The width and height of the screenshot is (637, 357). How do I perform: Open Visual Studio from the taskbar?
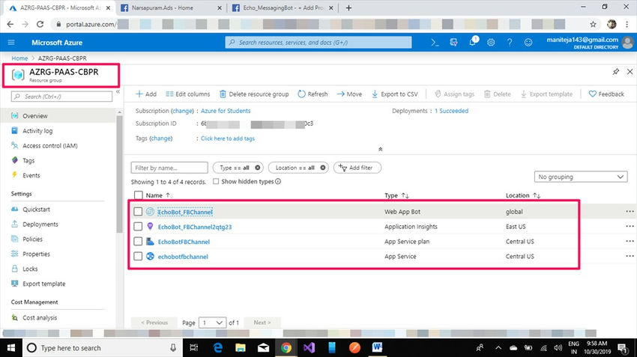point(309,348)
